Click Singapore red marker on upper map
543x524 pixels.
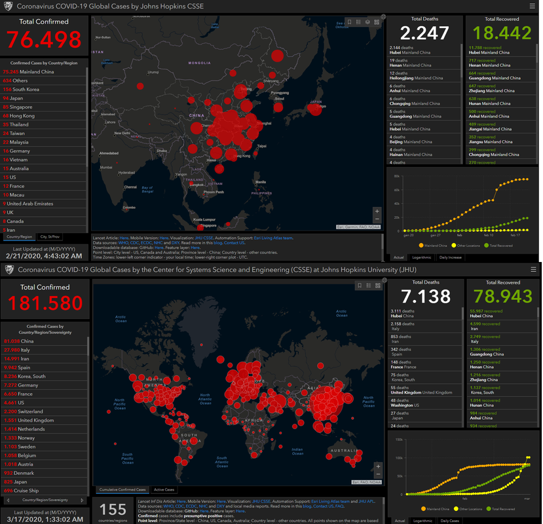(200, 227)
